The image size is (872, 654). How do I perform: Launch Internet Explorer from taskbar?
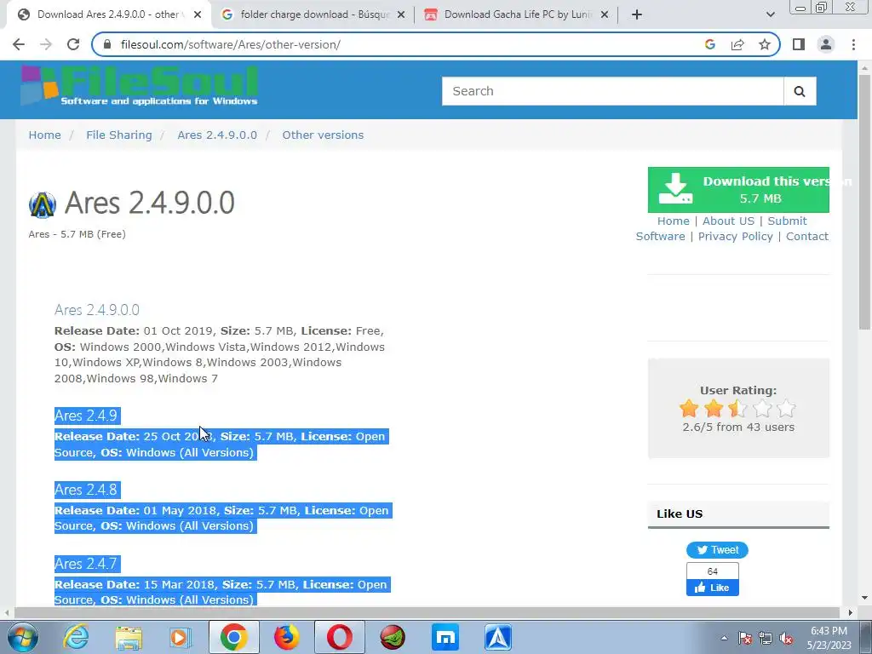[x=76, y=637]
